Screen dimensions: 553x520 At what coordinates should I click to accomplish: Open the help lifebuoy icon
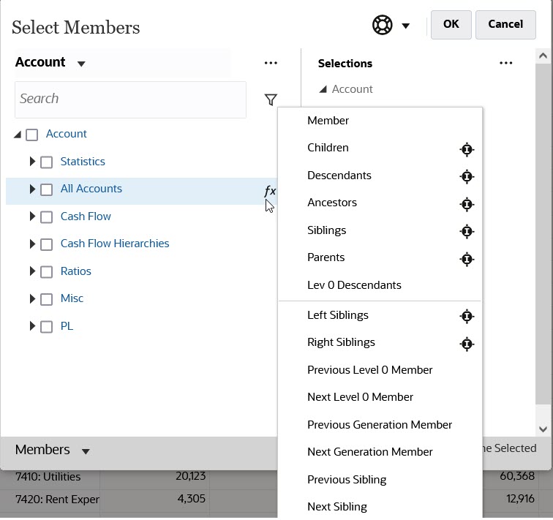(383, 25)
